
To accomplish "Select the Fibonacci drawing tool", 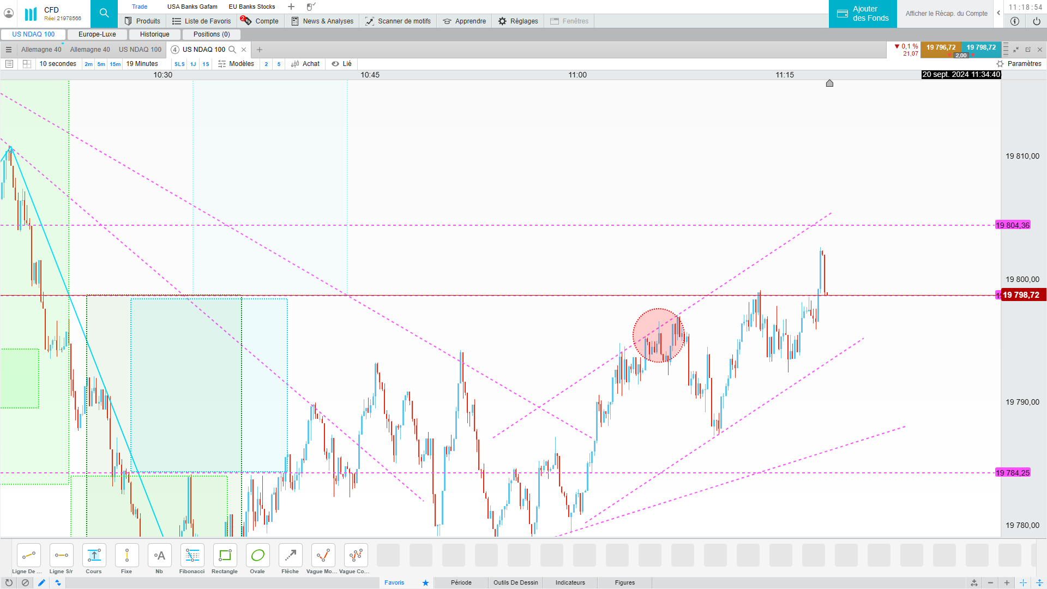I will (x=192, y=556).
